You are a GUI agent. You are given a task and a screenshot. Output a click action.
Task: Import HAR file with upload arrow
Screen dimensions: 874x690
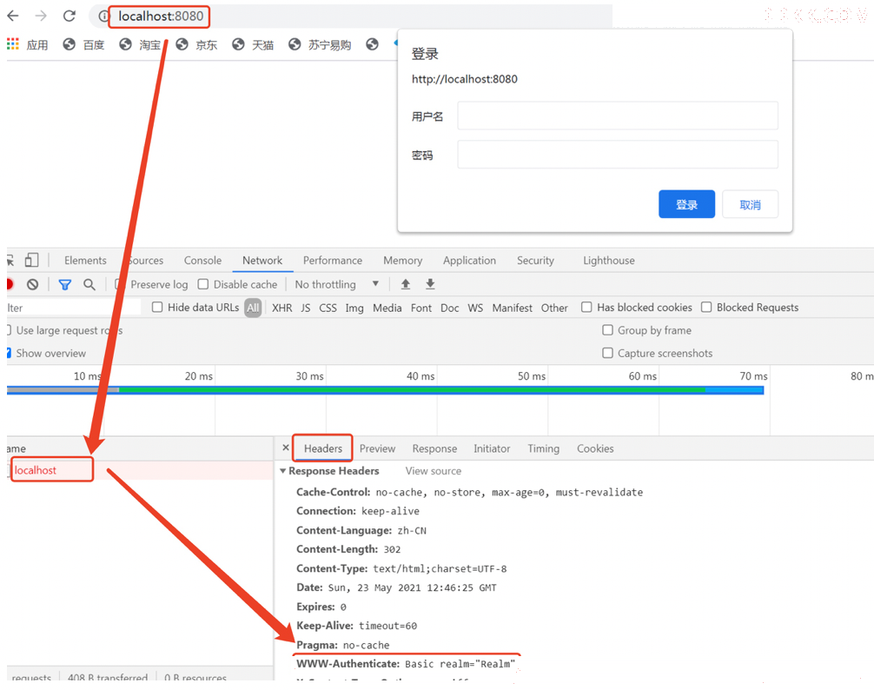[405, 284]
